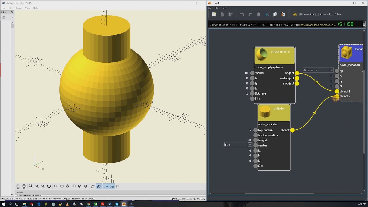
Task: Click the golden Refresh render icon in GraphSCAD
Action: (295, 14)
